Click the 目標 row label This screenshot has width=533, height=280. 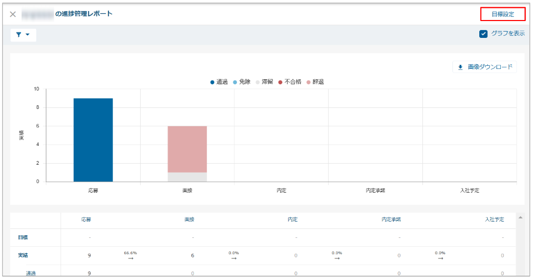pyautogui.click(x=23, y=237)
